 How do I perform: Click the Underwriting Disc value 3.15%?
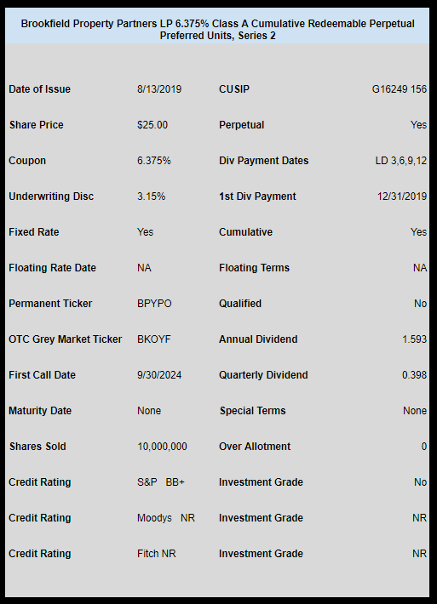151,197
